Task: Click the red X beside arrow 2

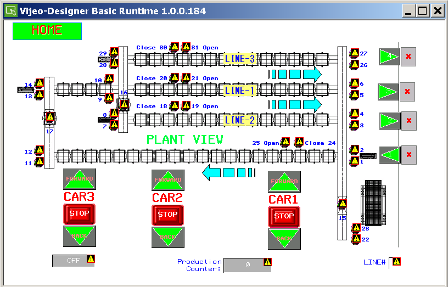Action: pos(409,121)
